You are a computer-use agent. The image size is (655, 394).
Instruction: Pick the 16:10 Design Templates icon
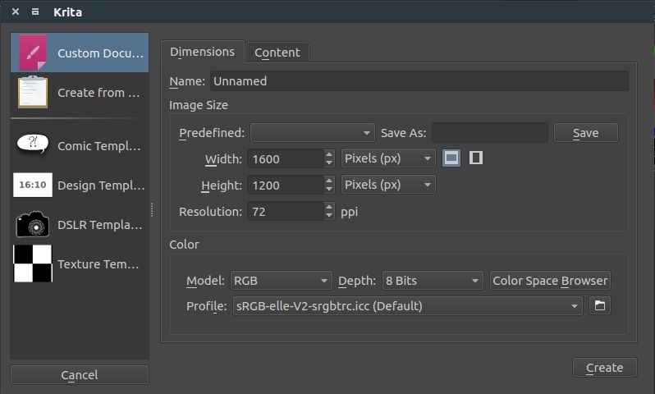tap(33, 185)
